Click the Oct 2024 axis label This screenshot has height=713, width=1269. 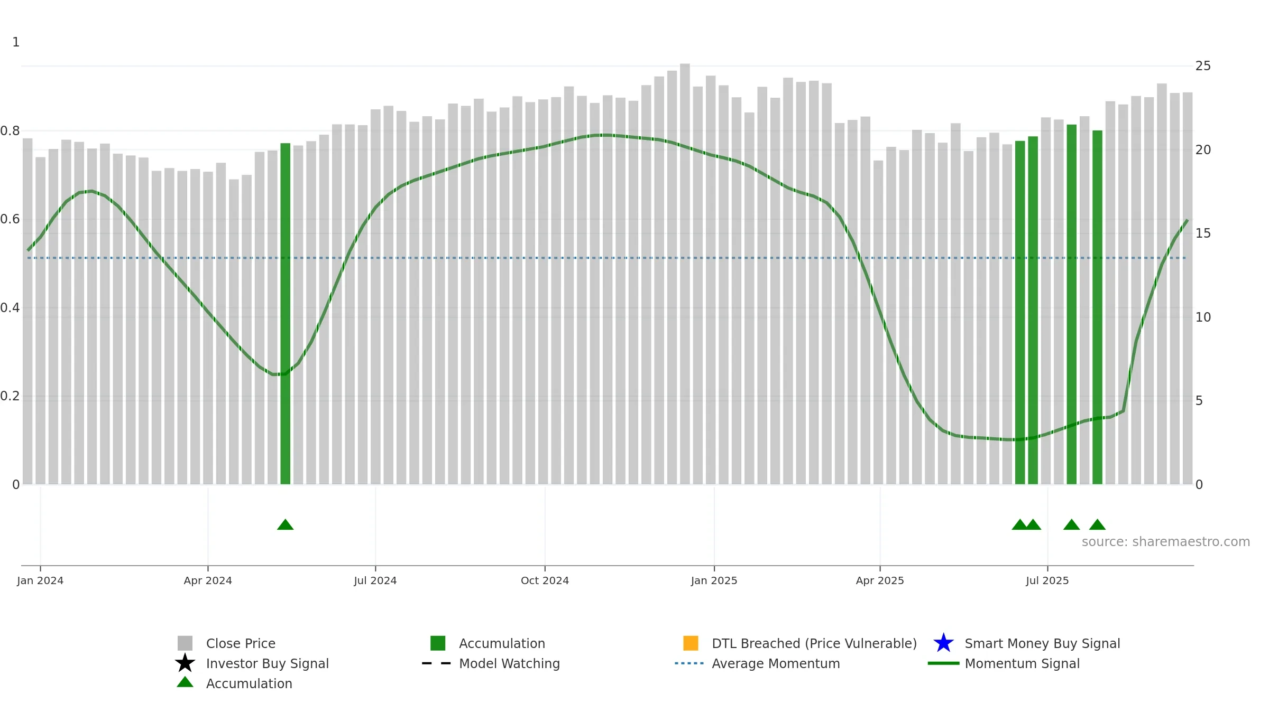click(x=545, y=580)
